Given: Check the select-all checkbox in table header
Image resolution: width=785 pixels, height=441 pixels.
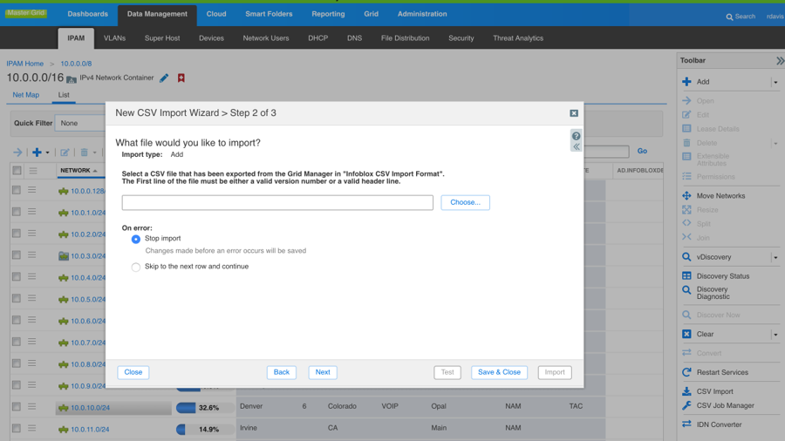Looking at the screenshot, I should click(x=17, y=171).
